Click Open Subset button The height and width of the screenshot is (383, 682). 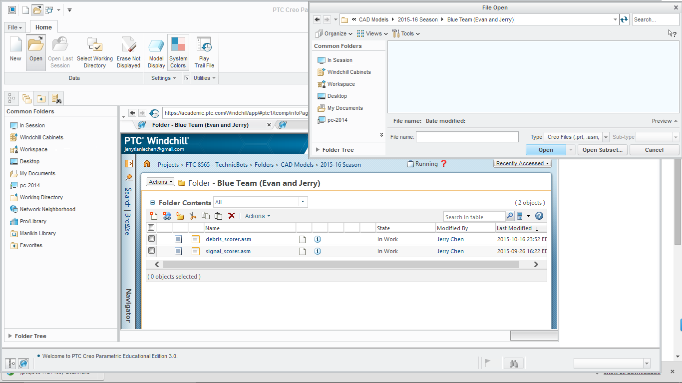[603, 150]
